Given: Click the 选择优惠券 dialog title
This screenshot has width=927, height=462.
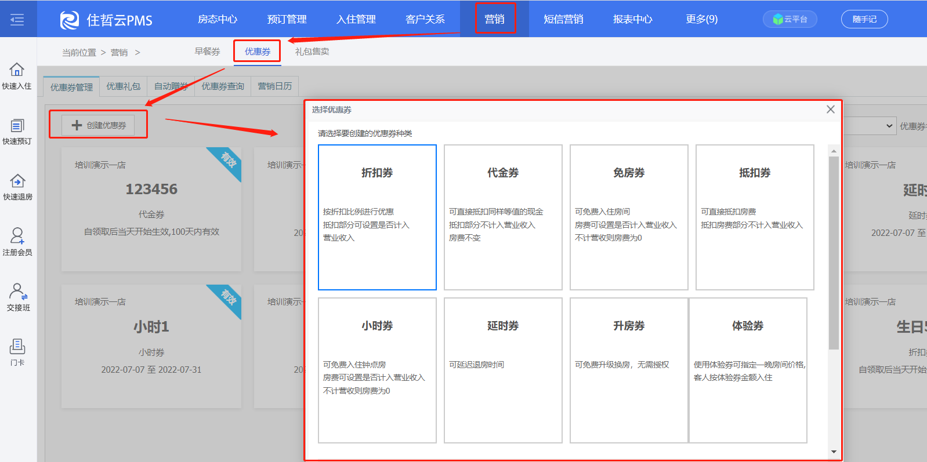Looking at the screenshot, I should pyautogui.click(x=332, y=110).
